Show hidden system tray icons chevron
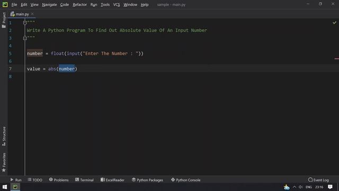 [x=295, y=187]
